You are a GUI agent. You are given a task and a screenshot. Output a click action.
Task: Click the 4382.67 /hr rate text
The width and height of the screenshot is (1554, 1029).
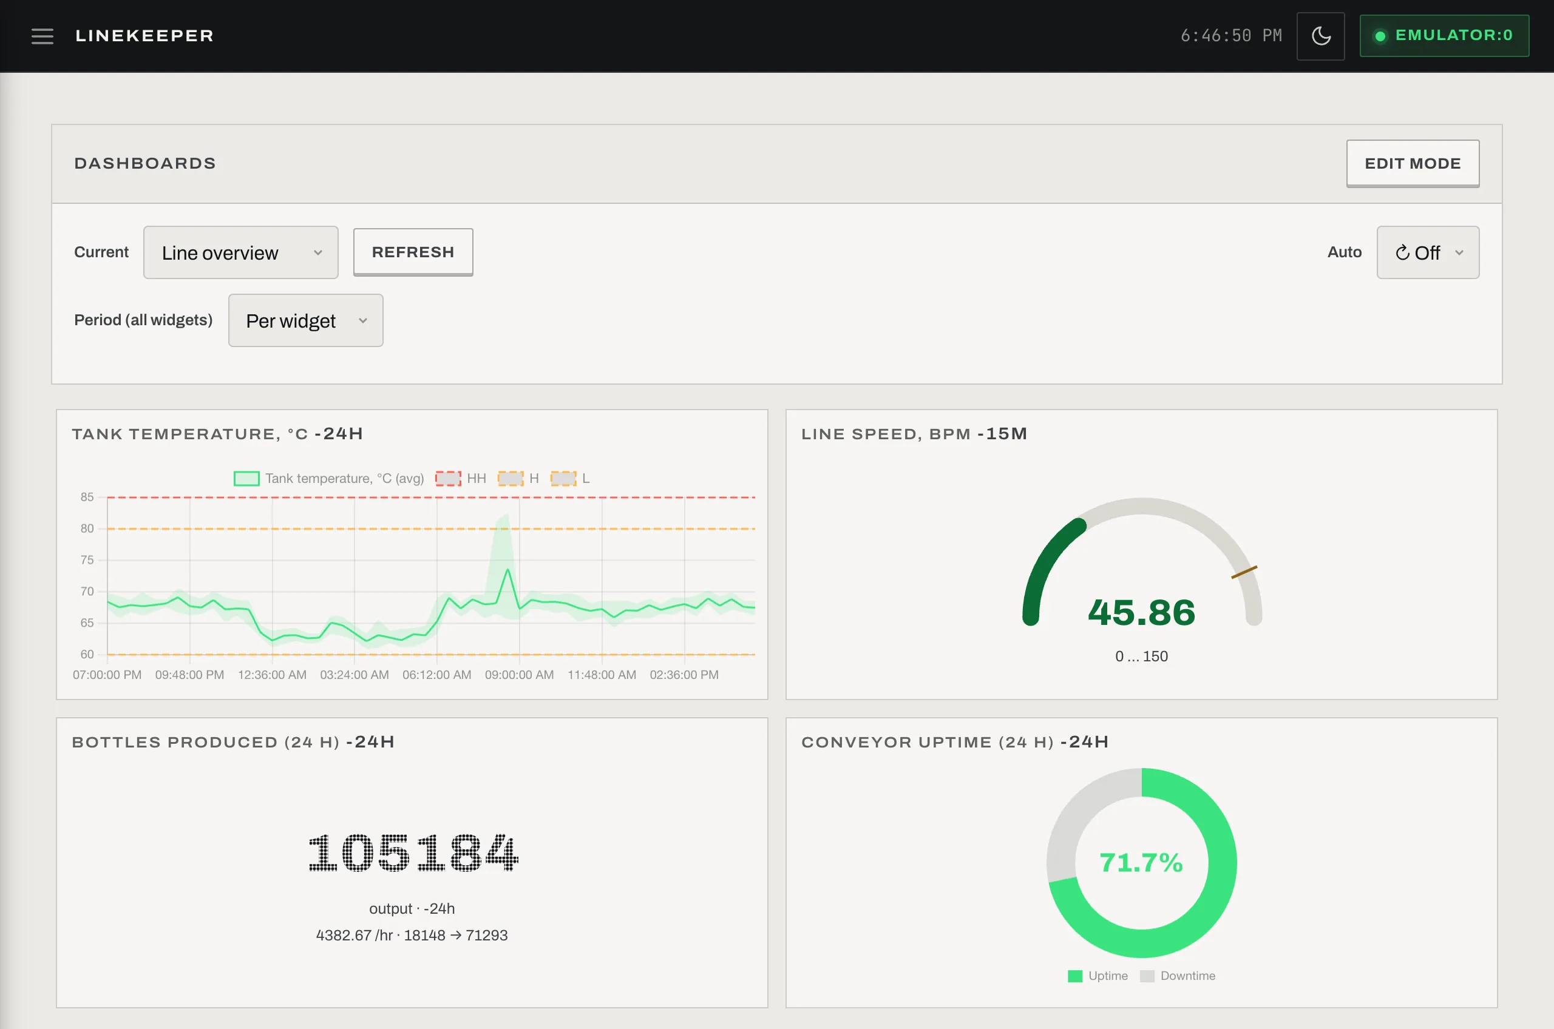point(355,935)
